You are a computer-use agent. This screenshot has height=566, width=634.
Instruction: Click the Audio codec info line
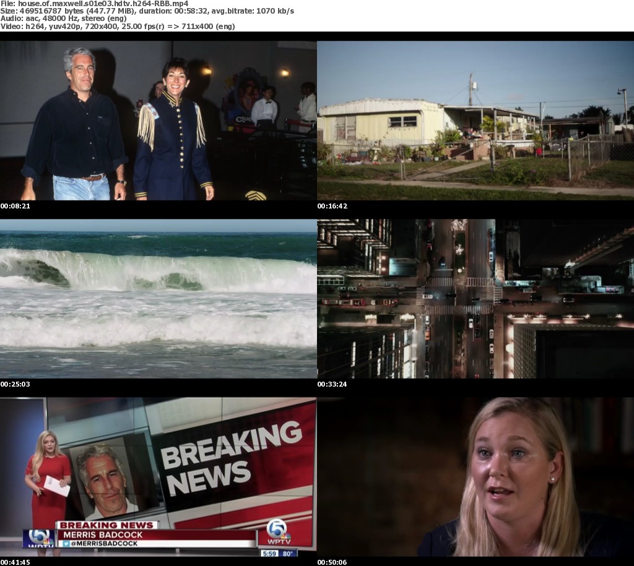[x=64, y=19]
